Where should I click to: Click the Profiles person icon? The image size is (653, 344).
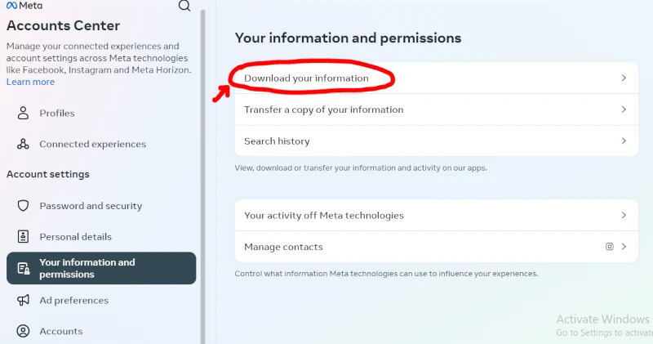pos(24,113)
